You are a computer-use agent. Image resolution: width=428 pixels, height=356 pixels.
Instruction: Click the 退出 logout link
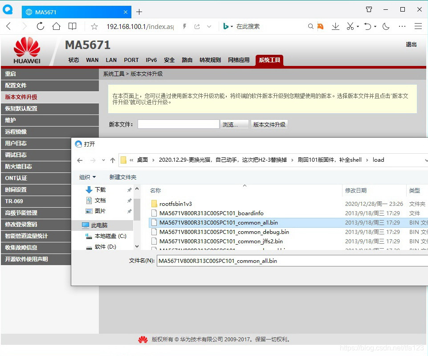(411, 45)
